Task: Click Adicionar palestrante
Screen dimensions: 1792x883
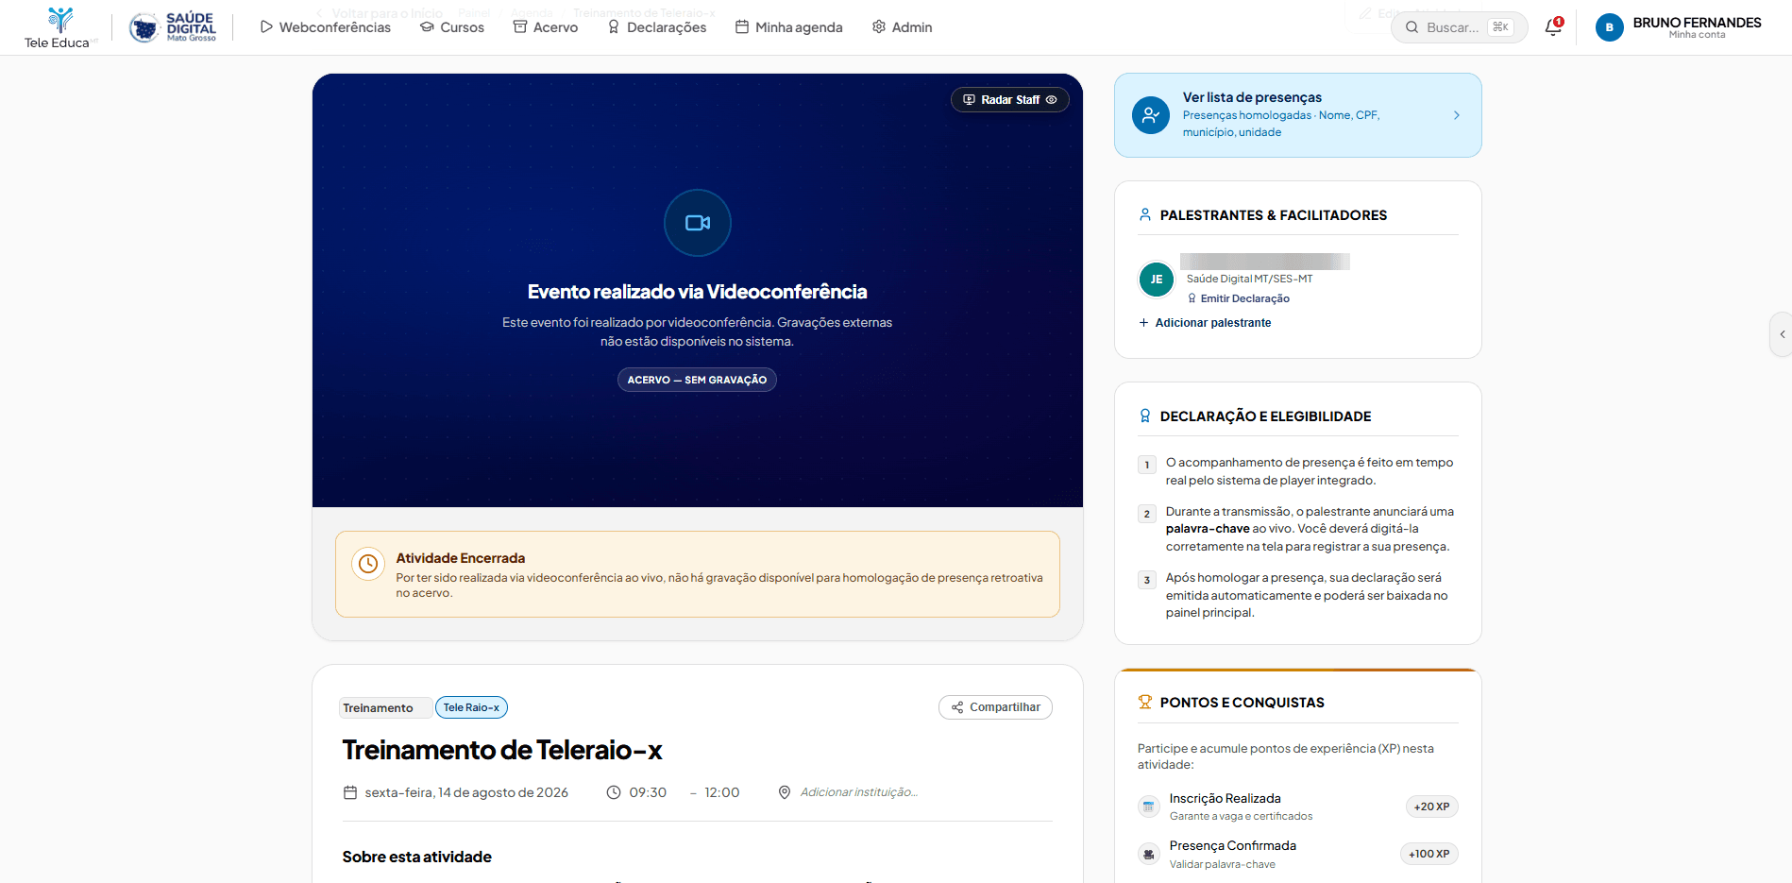Action: [1205, 323]
